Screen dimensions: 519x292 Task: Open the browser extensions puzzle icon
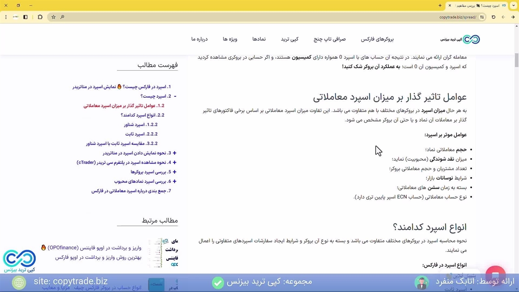pyautogui.click(x=40, y=17)
